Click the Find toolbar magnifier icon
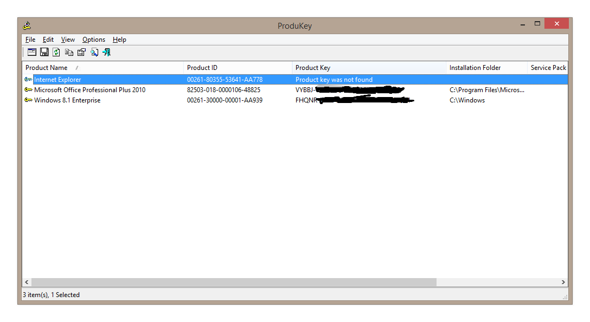The height and width of the screenshot is (322, 590). (x=93, y=51)
